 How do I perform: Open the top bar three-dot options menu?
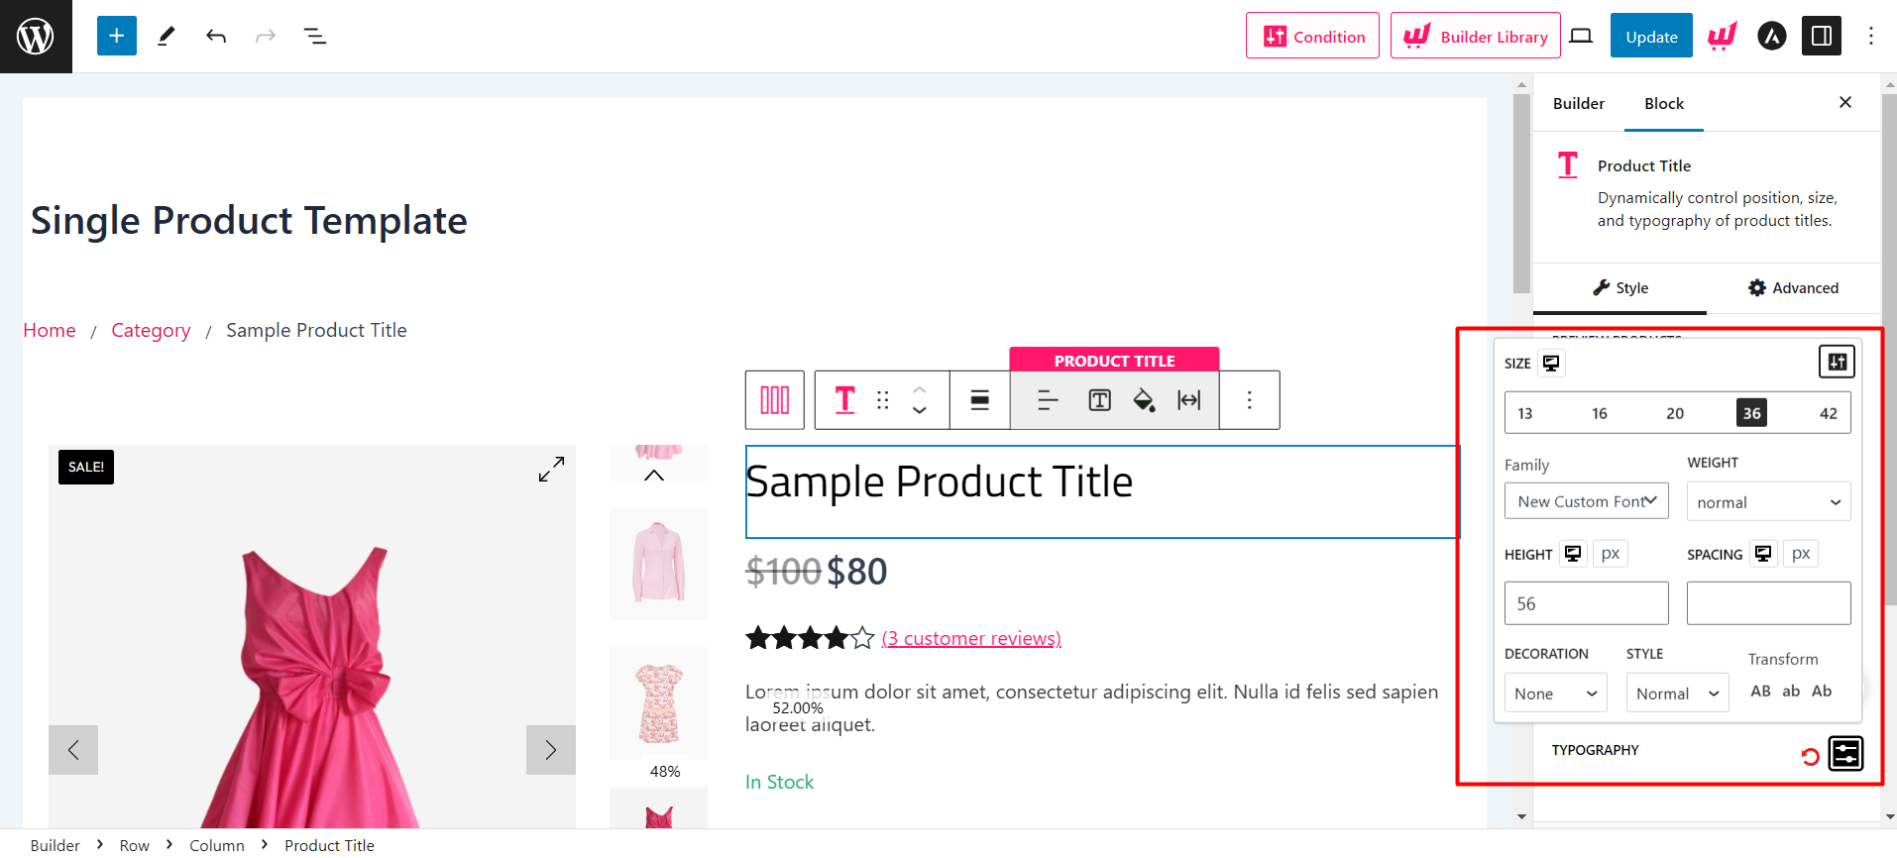tap(1871, 37)
